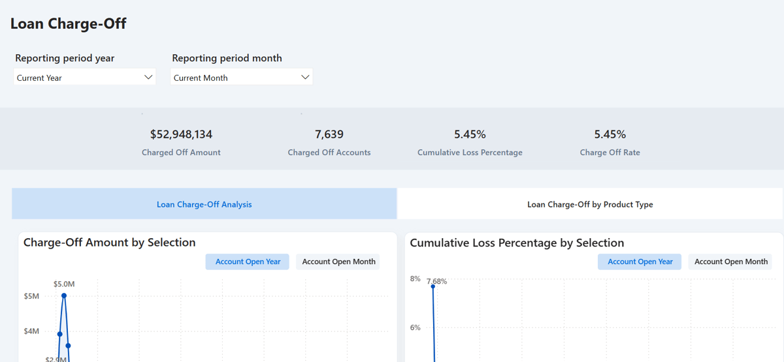Click the Charge-Off Amount by Selection chart title
The height and width of the screenshot is (362, 784).
coord(110,243)
